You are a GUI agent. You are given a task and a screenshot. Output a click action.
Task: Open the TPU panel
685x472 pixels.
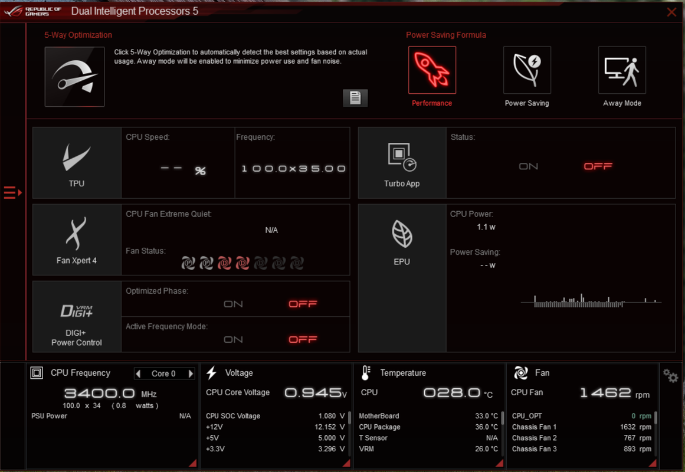77,163
